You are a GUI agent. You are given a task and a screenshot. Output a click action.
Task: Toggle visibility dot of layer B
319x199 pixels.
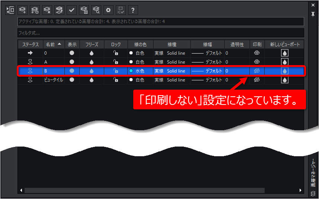(72, 71)
